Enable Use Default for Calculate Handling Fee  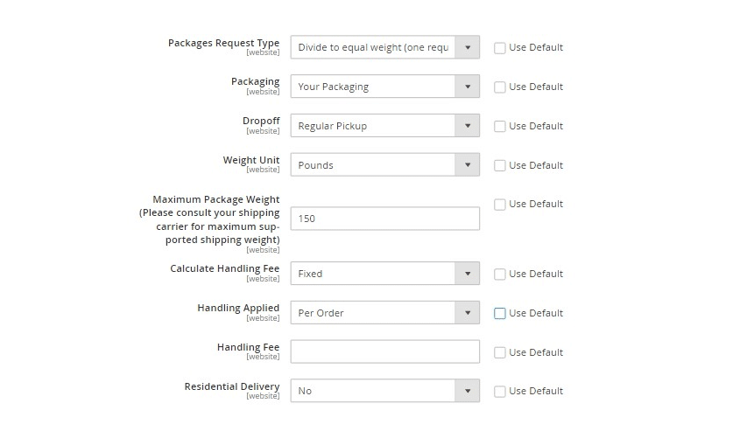[x=500, y=275]
